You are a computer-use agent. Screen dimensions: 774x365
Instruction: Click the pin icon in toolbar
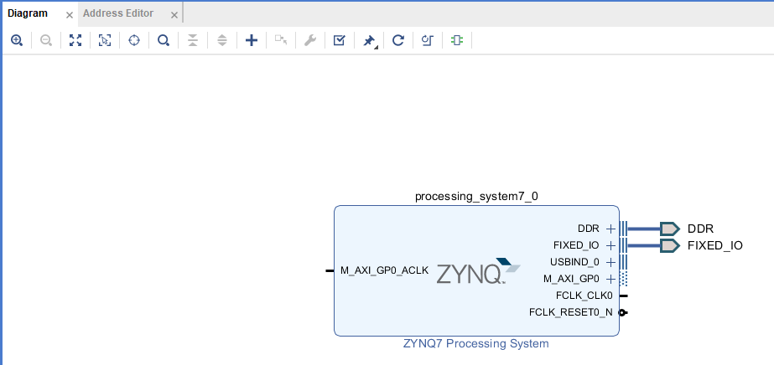pyautogui.click(x=368, y=41)
